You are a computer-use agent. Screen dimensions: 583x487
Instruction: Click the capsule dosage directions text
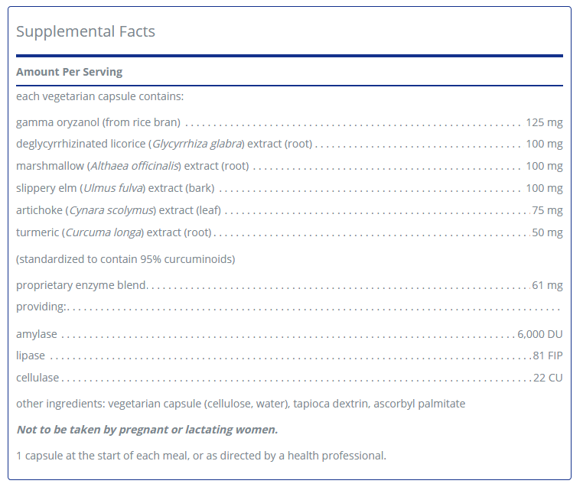pos(201,456)
